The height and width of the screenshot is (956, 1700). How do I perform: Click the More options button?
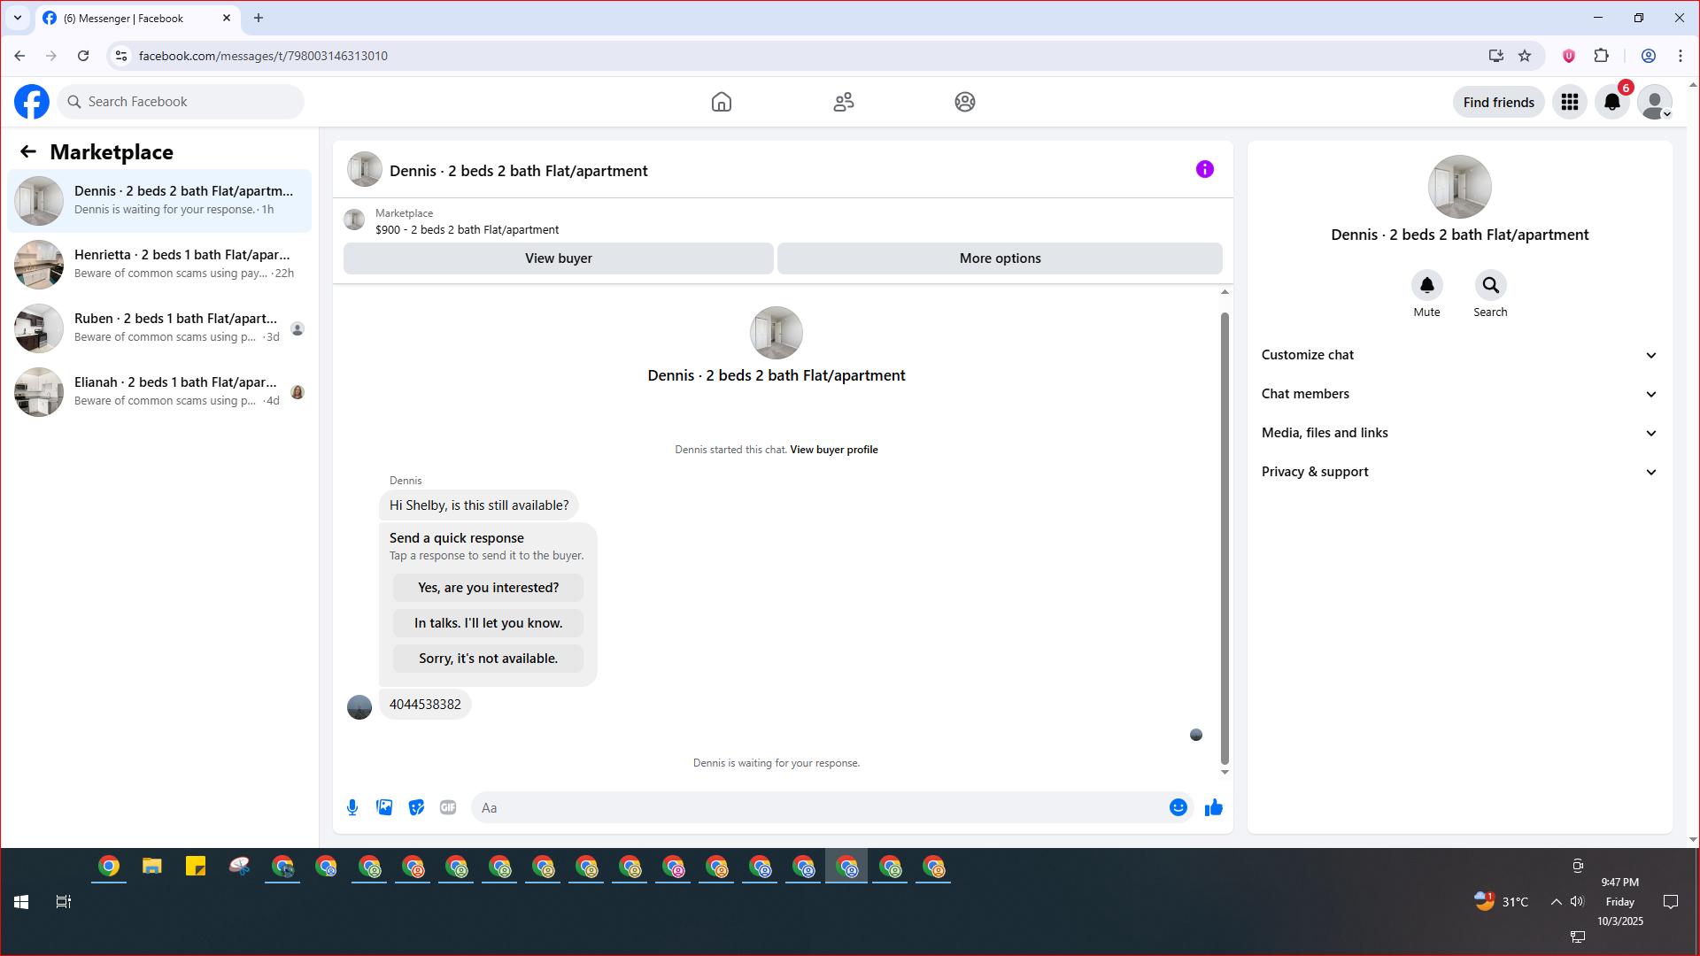tap(1000, 258)
